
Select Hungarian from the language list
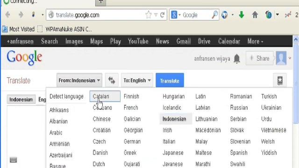(174, 97)
